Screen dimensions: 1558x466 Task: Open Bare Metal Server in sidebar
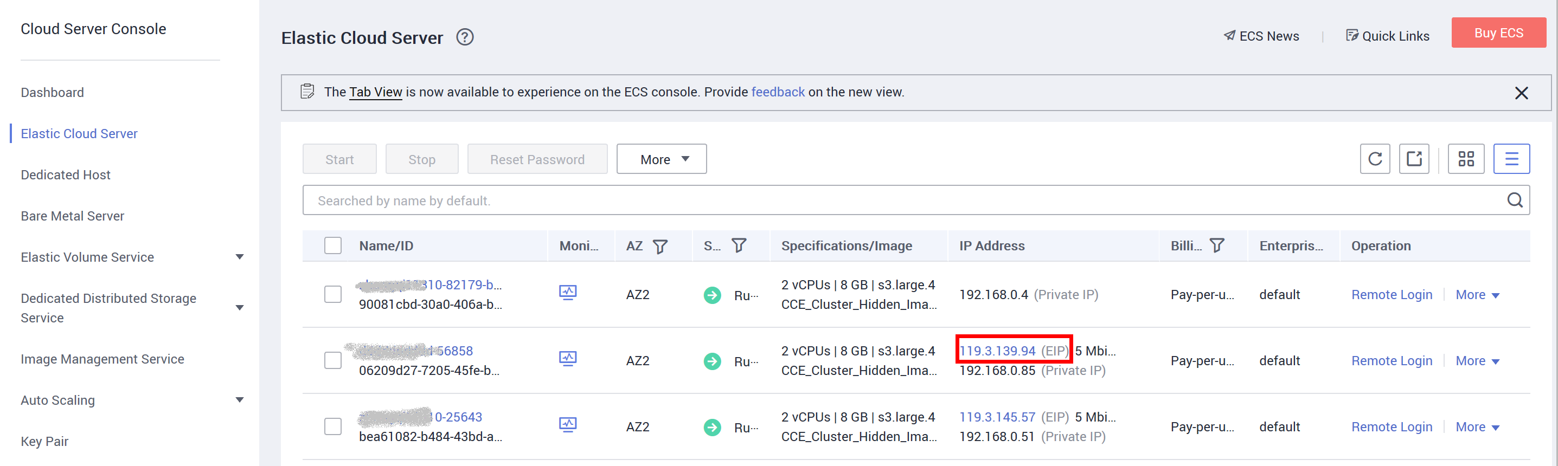[x=72, y=216]
